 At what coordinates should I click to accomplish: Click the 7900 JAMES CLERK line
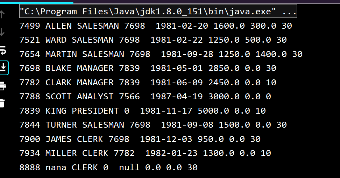[140, 139]
